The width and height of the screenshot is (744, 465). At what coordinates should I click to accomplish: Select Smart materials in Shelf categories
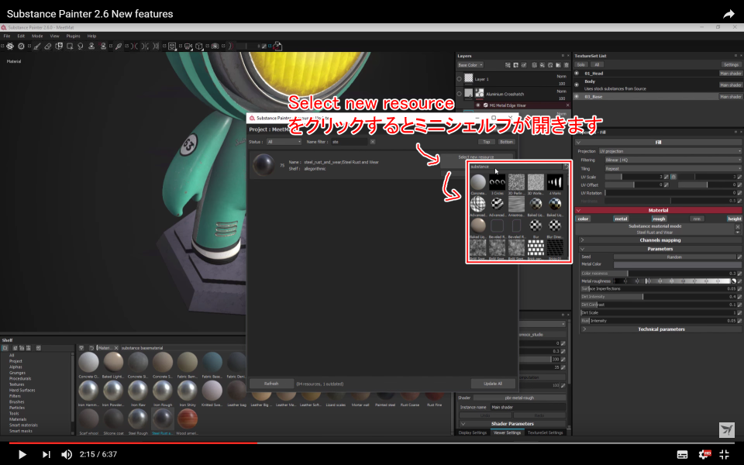click(x=23, y=425)
